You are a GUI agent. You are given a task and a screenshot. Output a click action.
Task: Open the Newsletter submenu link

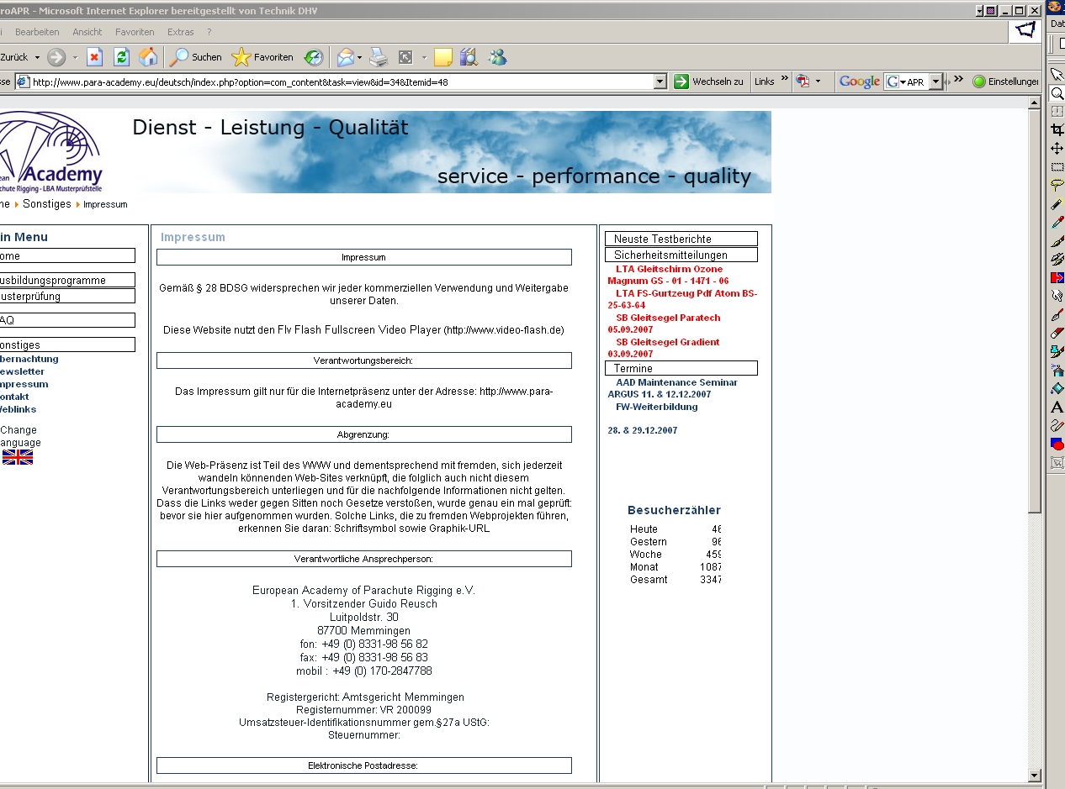coord(22,371)
